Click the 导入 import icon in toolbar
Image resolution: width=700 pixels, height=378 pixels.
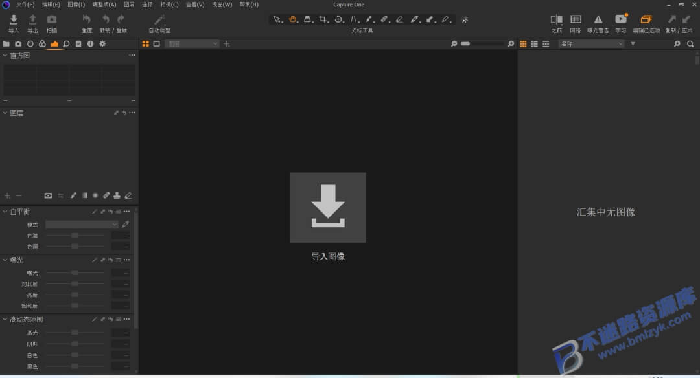point(14,19)
